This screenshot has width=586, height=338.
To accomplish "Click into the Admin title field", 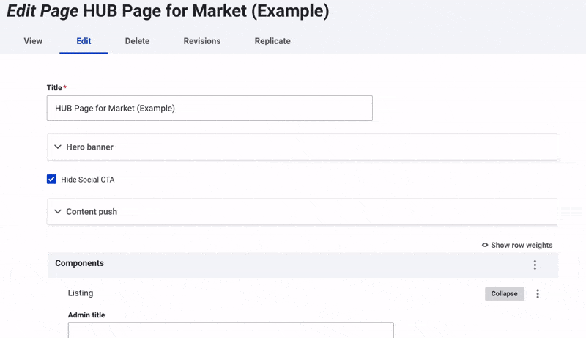I will pos(231,330).
